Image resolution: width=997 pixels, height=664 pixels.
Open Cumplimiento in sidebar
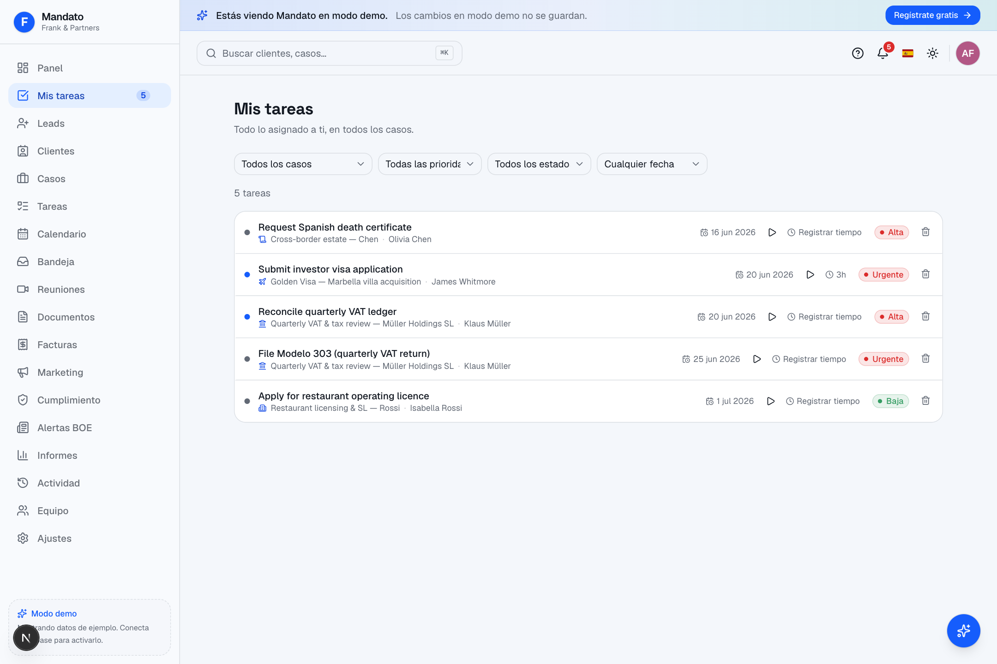(x=90, y=400)
